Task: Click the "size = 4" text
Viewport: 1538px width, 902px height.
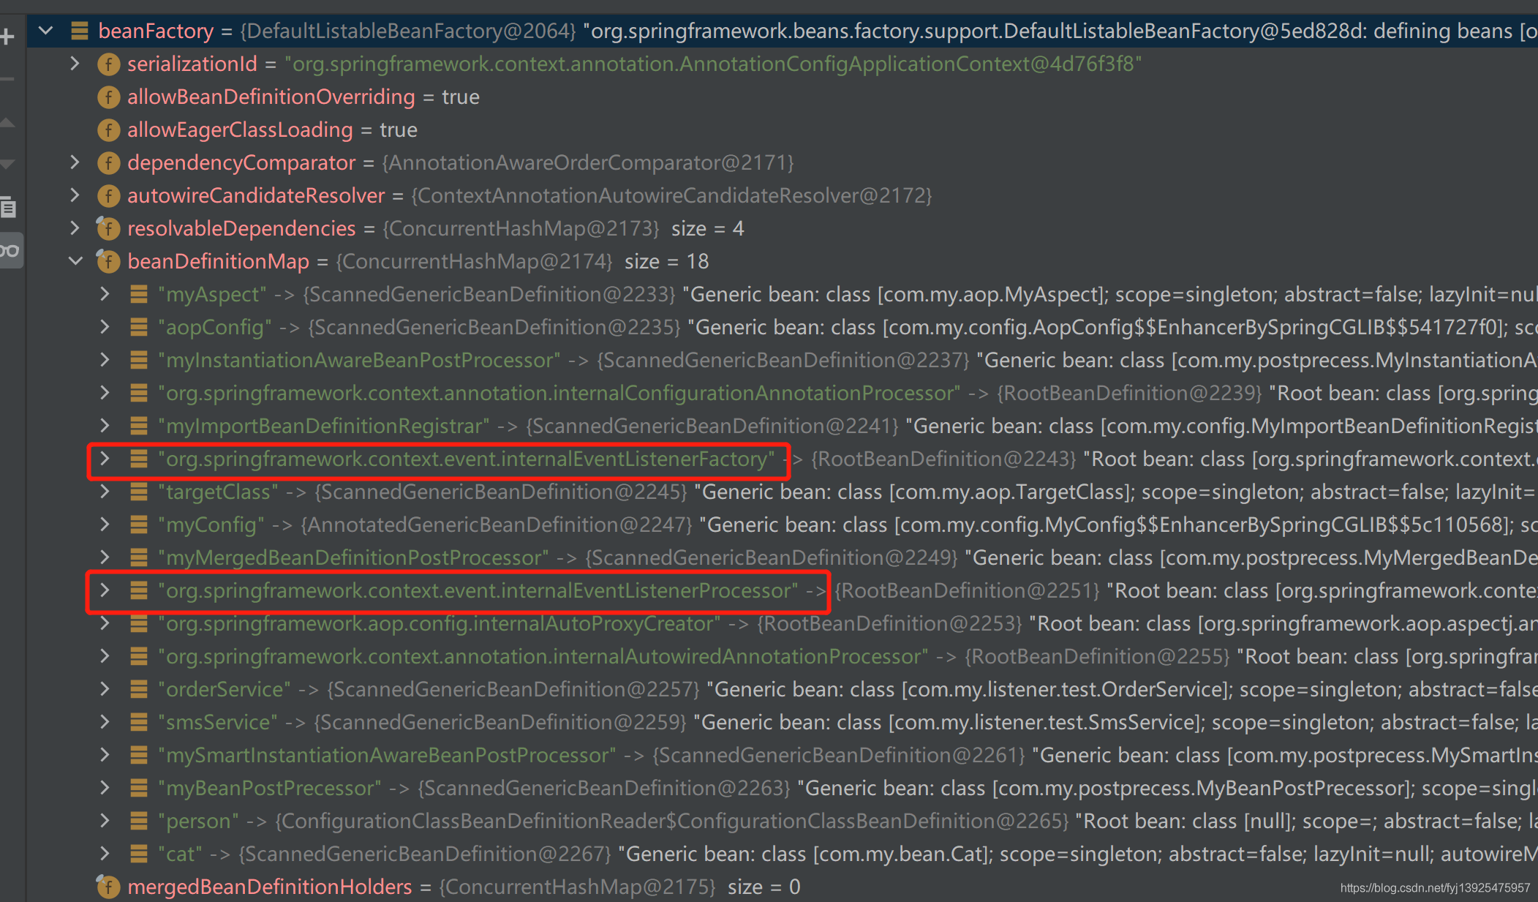Action: (x=707, y=228)
